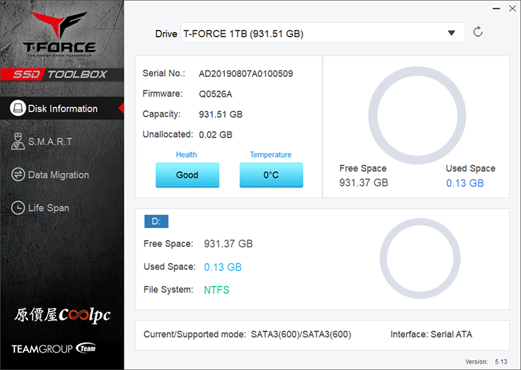Click the capacity value 931.51 GB
This screenshot has height=370, width=521.
point(221,115)
